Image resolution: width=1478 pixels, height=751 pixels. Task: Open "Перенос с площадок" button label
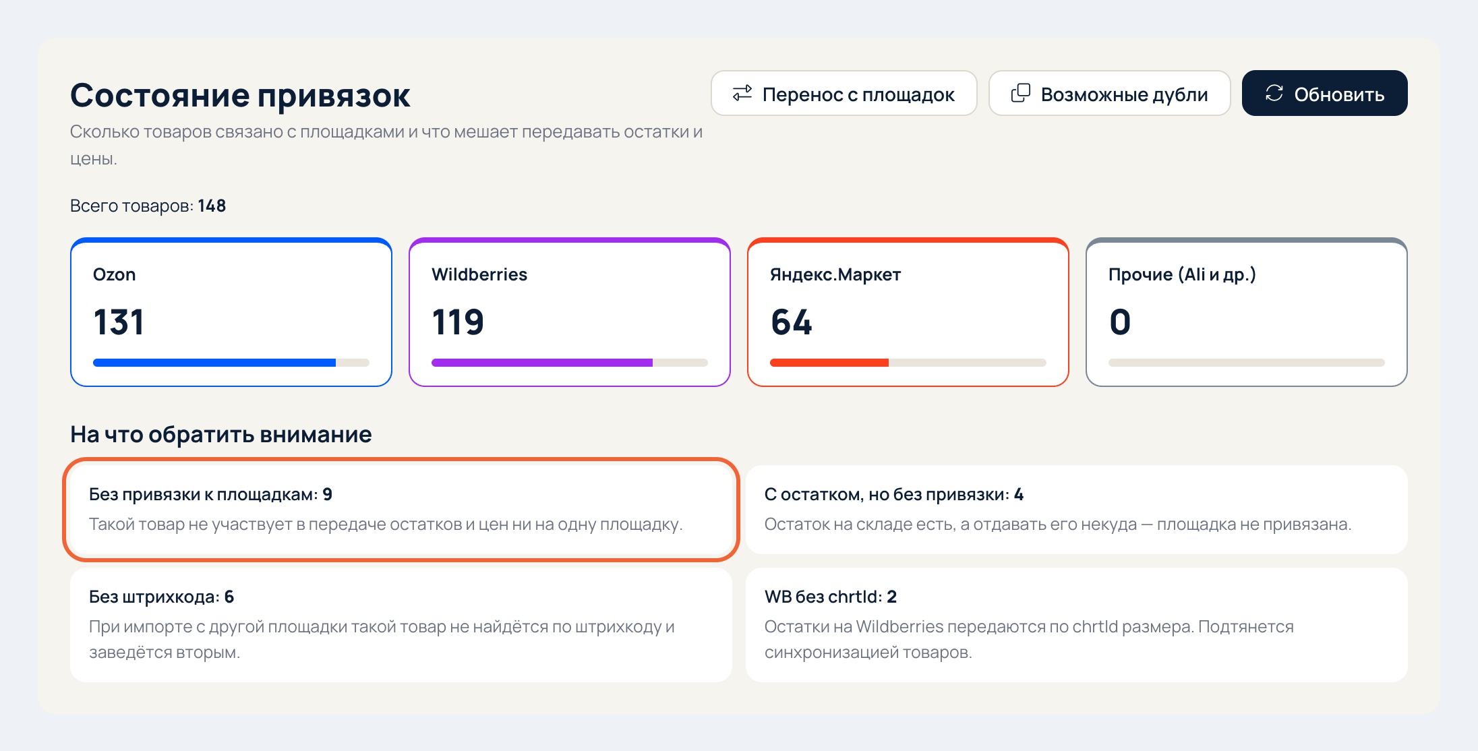858,94
